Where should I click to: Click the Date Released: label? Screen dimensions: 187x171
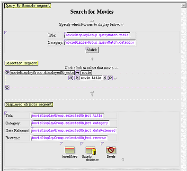(x=18, y=131)
